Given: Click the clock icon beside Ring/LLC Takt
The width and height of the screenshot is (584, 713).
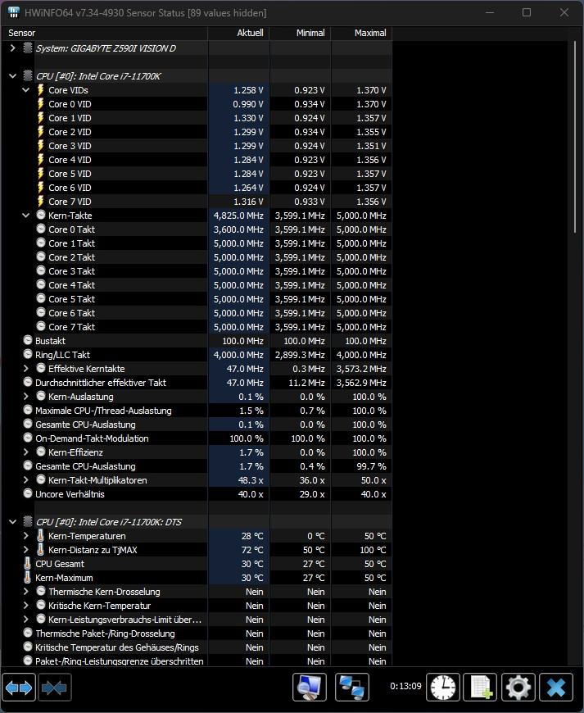Looking at the screenshot, I should tap(28, 354).
